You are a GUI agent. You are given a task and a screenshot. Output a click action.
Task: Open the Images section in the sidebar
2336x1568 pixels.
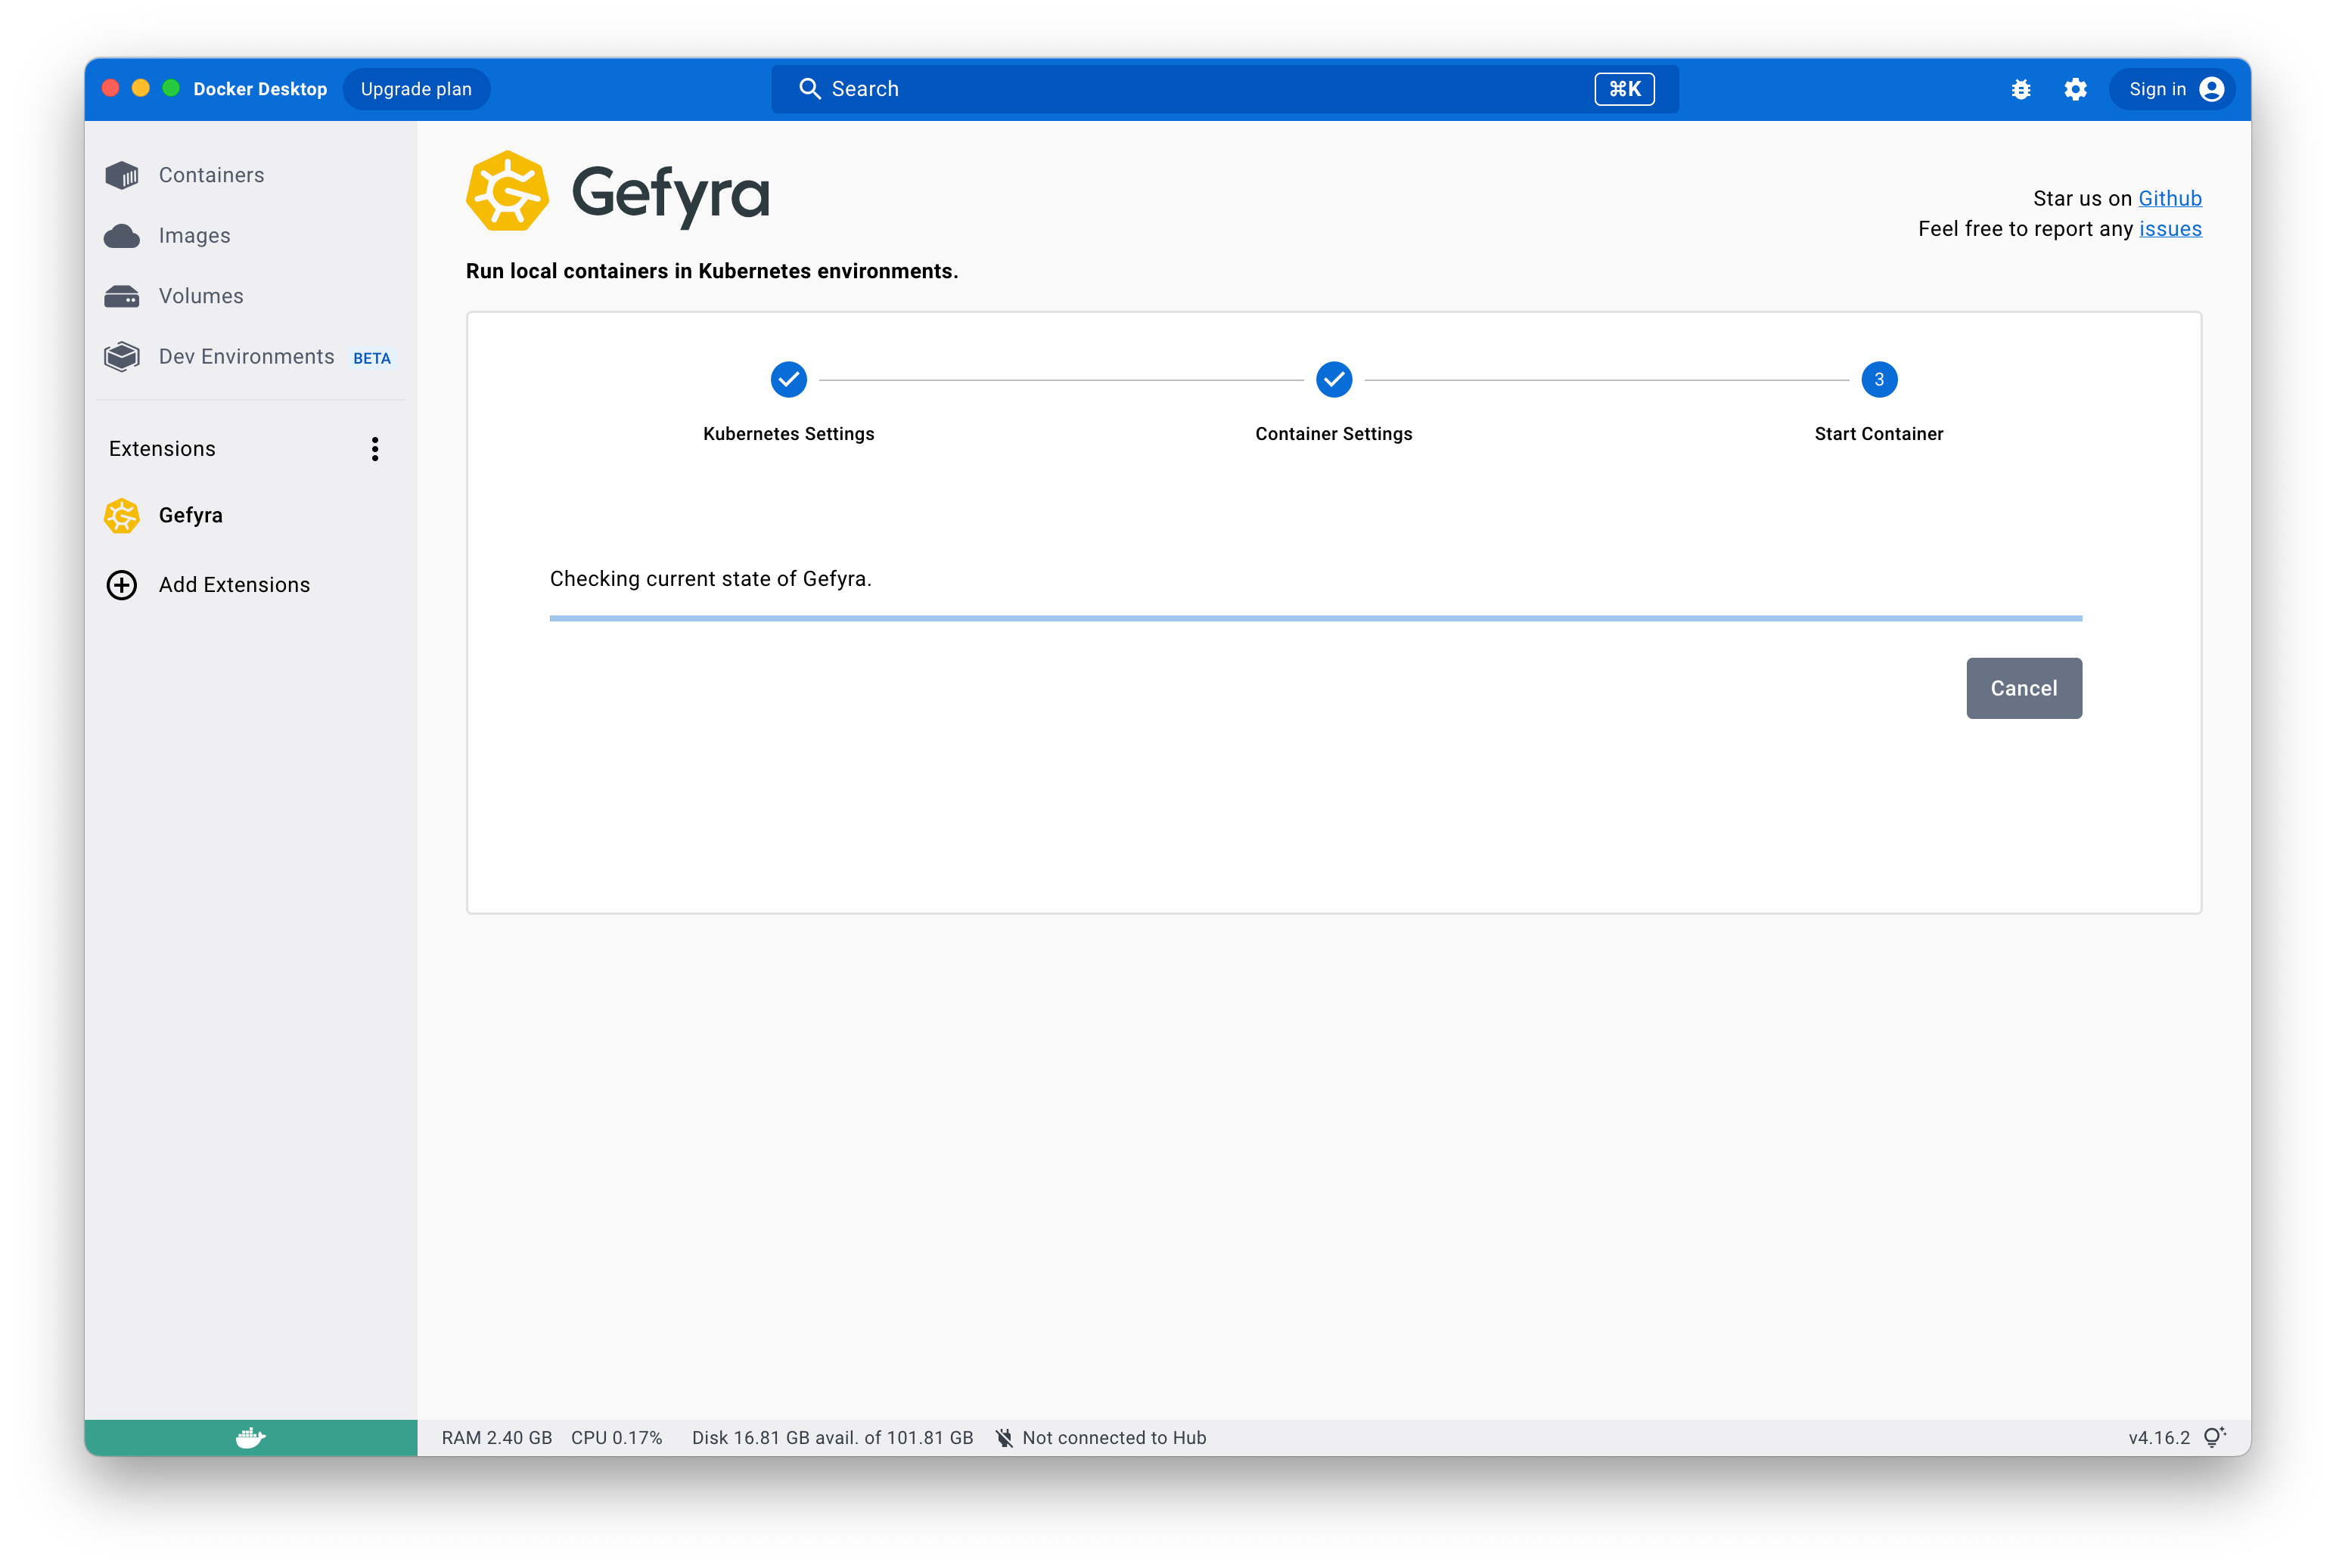tap(194, 235)
